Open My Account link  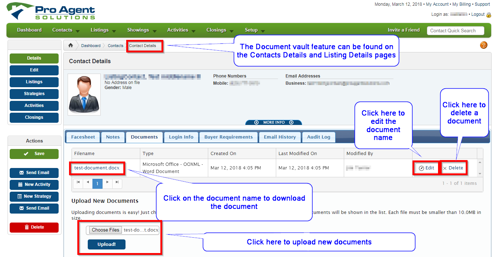point(437,4)
